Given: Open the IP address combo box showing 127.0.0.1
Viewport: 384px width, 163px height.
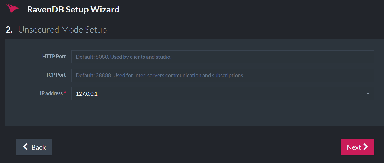Looking at the screenshot, I should coord(223,94).
